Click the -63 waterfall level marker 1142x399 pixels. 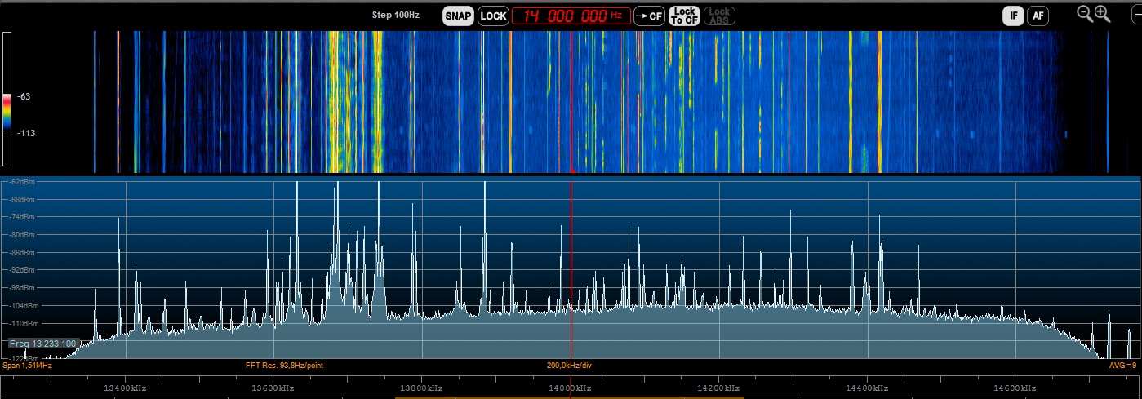[24, 96]
